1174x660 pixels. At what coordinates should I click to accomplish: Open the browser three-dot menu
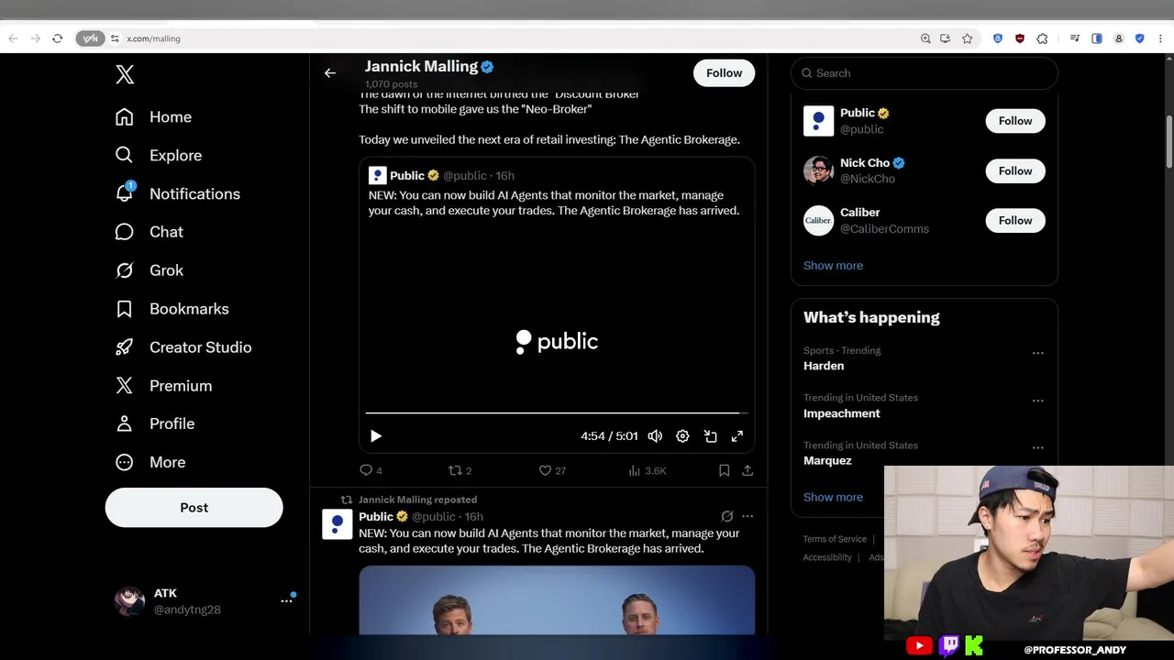1161,38
